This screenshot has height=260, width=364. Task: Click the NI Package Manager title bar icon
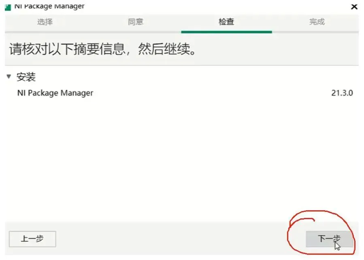click(8, 7)
